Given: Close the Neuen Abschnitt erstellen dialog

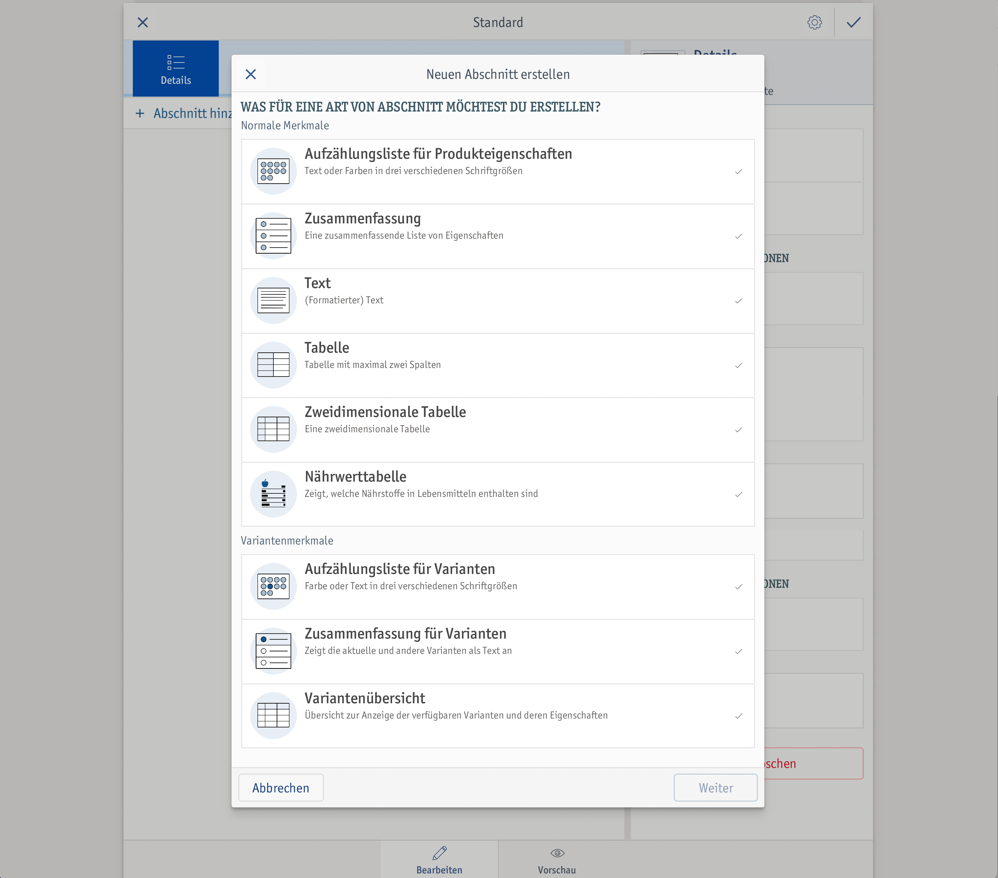Looking at the screenshot, I should click(250, 74).
